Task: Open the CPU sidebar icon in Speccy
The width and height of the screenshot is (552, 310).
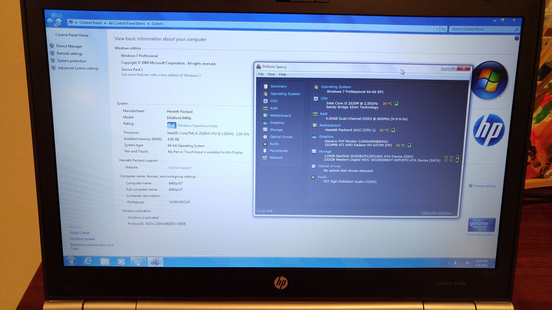Action: click(266, 101)
